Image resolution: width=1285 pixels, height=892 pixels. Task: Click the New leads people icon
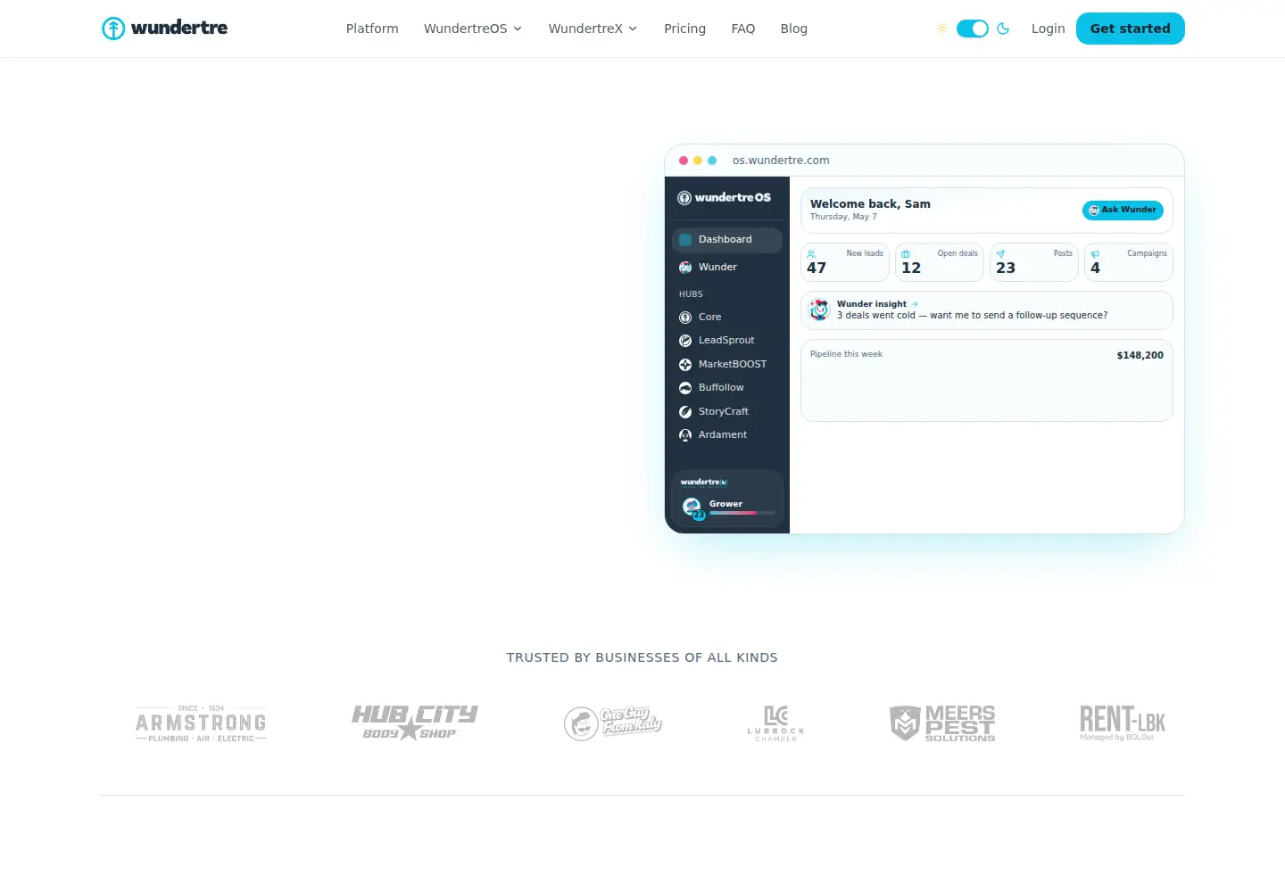coord(811,254)
